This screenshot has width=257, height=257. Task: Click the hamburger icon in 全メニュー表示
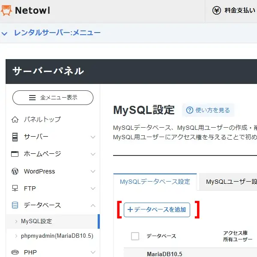[x=32, y=98]
